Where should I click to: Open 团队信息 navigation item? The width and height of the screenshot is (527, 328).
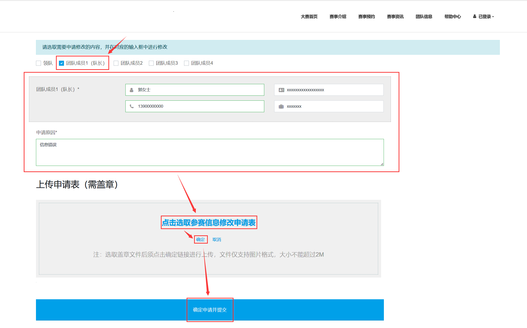point(424,16)
